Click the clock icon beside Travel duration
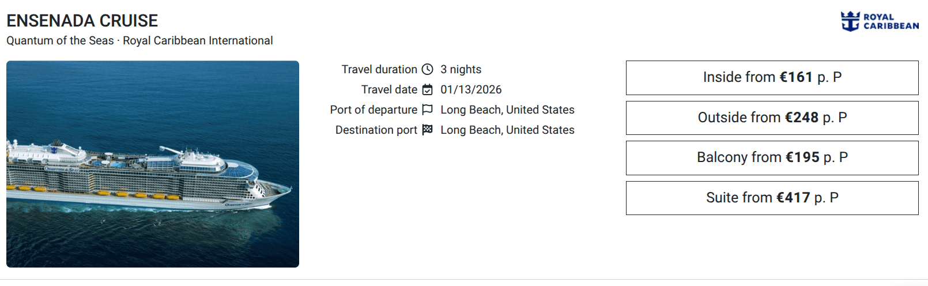This screenshot has width=928, height=286. (427, 69)
